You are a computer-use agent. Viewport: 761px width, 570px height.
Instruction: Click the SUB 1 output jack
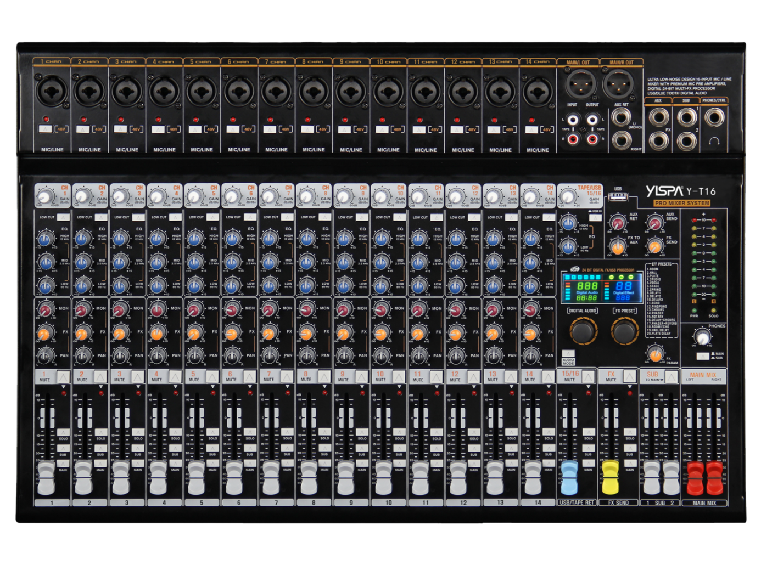[686, 117]
